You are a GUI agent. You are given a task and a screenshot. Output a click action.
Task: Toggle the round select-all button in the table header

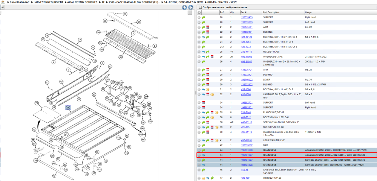(x=199, y=12)
